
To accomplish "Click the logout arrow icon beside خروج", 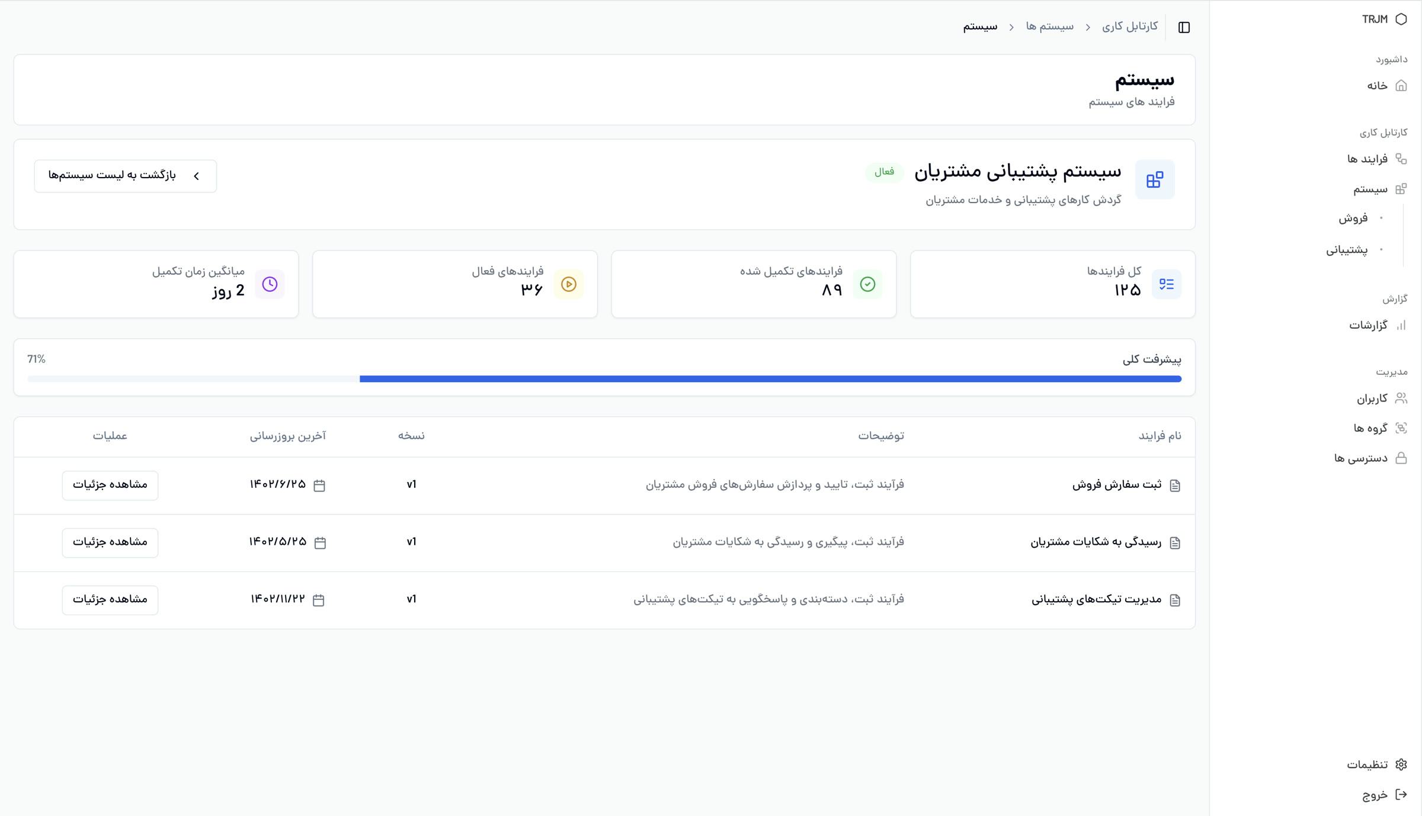I will [1401, 795].
